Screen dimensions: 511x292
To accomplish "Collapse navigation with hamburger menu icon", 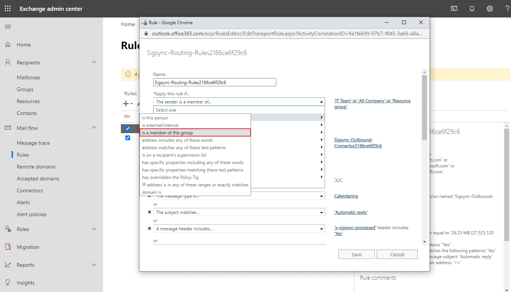I will click(x=7, y=26).
